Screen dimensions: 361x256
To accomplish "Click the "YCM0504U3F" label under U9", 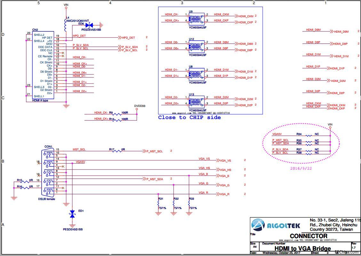I will point(197,28).
